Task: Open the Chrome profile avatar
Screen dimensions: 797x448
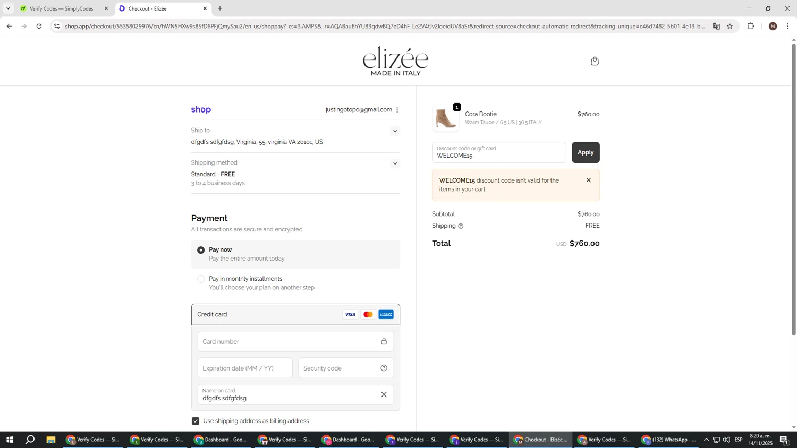Action: [x=773, y=26]
